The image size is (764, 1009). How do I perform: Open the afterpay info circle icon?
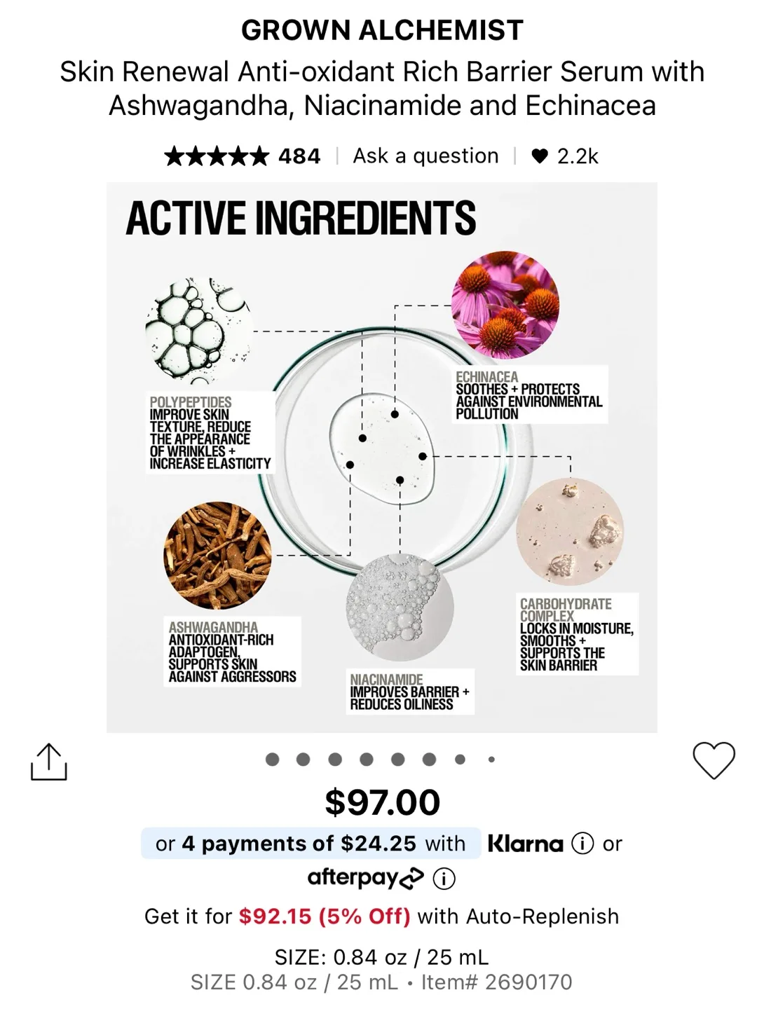[444, 878]
